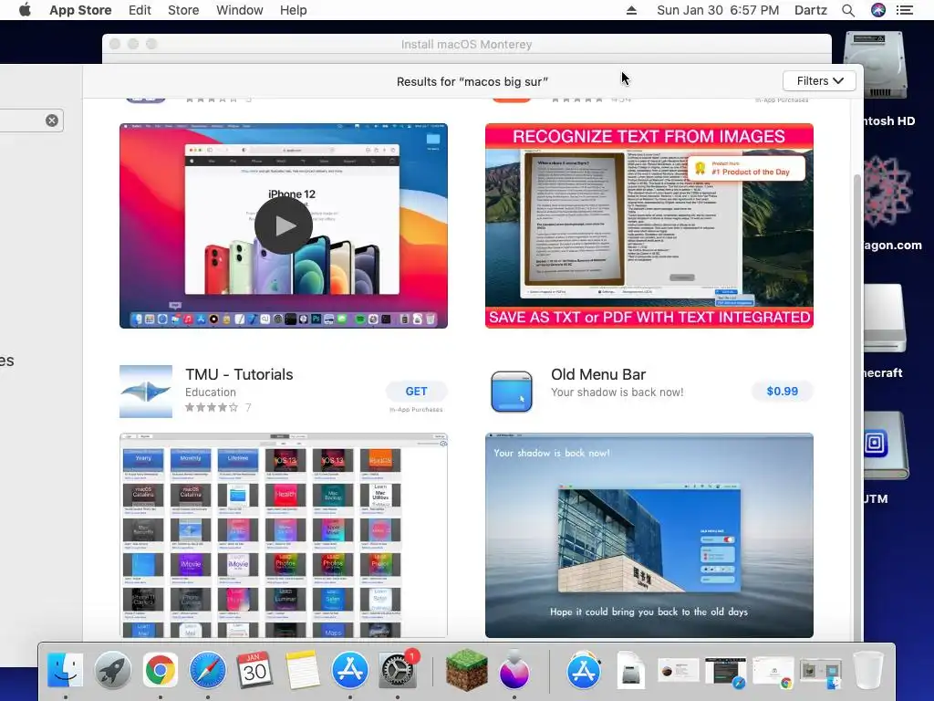Click the Install macOS Monterey window title
The height and width of the screenshot is (701, 934).
coord(466,45)
